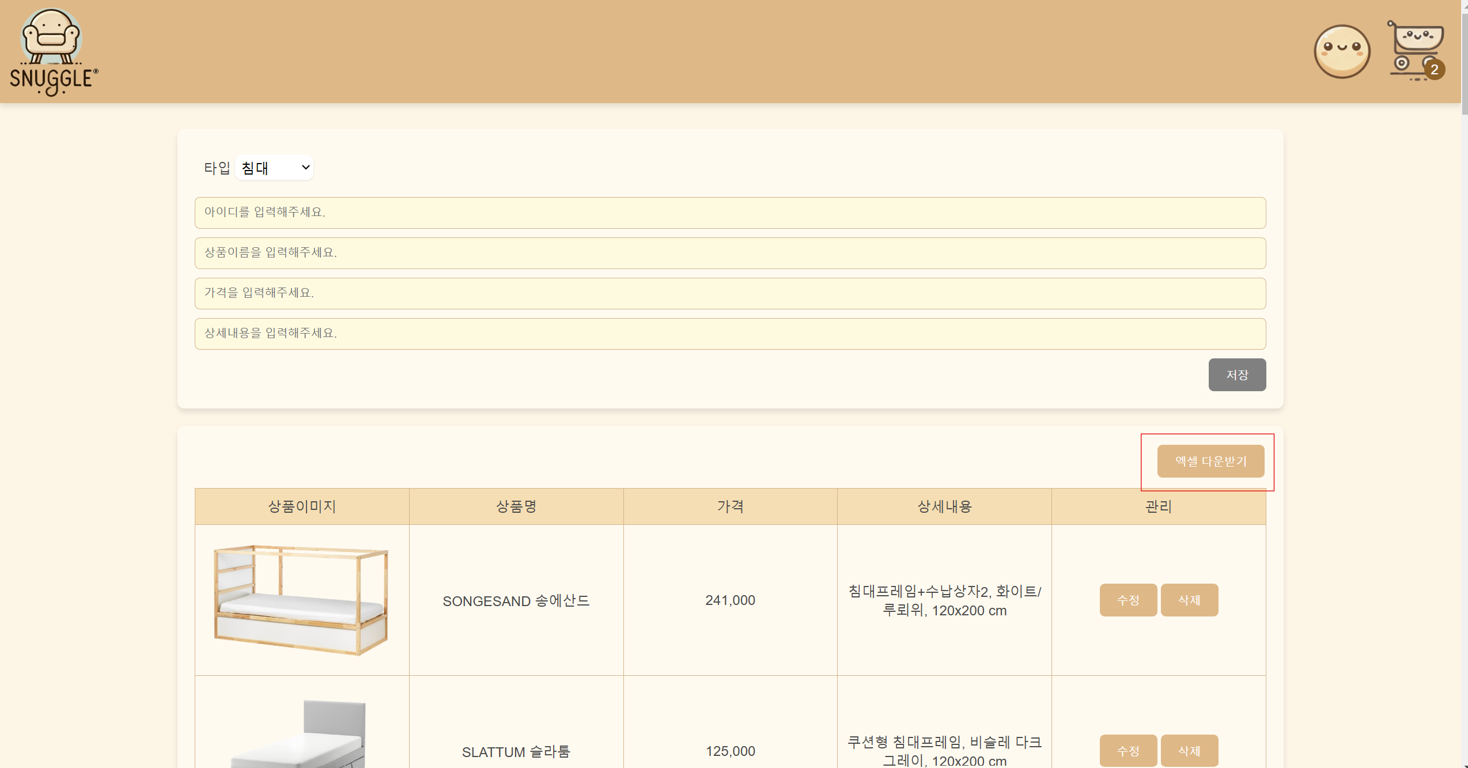Viewport: 1468px width, 768px height.
Task: Click the 상품이름을 입력해주세요 field
Action: (730, 253)
